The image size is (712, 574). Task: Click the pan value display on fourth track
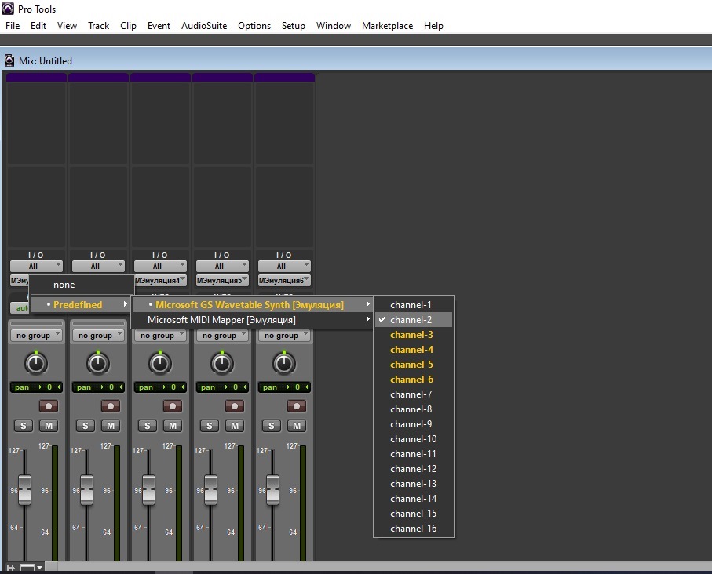(x=222, y=387)
